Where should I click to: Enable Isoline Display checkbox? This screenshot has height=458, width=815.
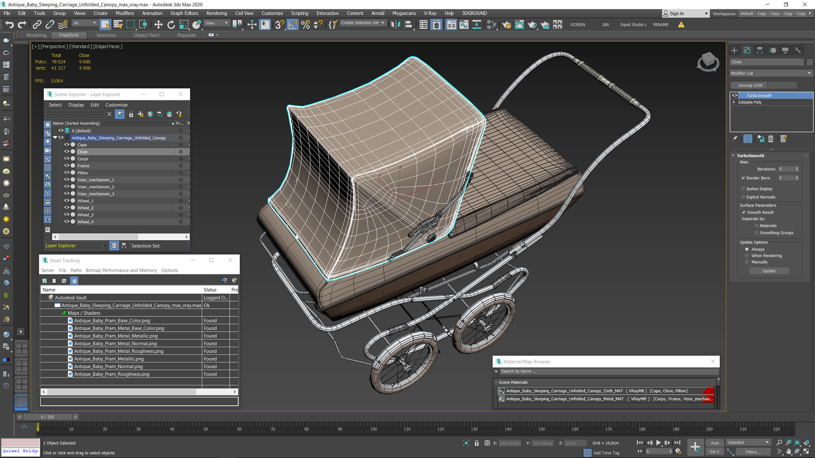(x=743, y=189)
